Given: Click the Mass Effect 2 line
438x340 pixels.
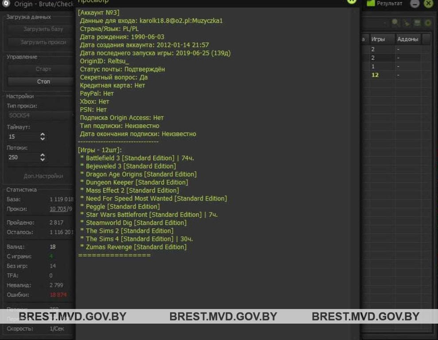Looking at the screenshot, I should coord(129,191).
